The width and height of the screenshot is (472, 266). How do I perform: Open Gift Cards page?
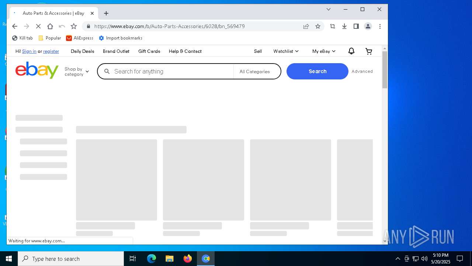[149, 51]
